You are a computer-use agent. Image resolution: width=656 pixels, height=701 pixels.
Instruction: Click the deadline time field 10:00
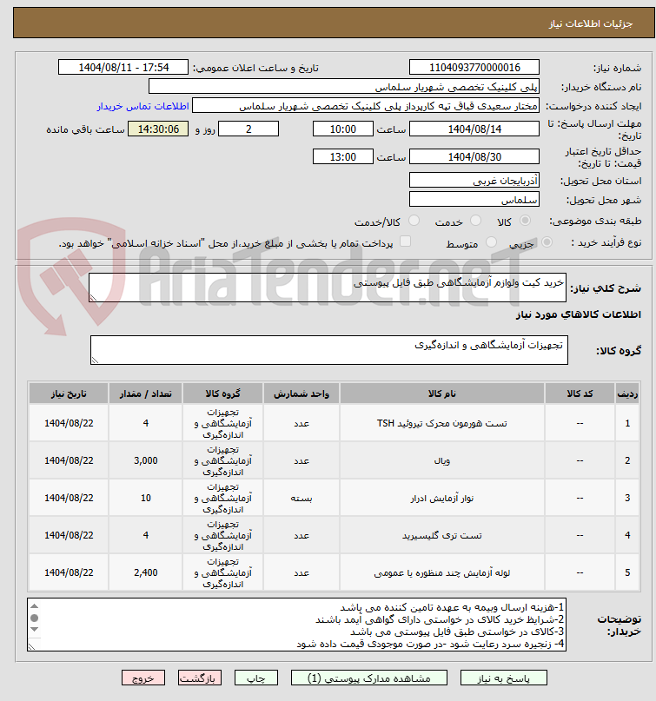pyautogui.click(x=343, y=129)
